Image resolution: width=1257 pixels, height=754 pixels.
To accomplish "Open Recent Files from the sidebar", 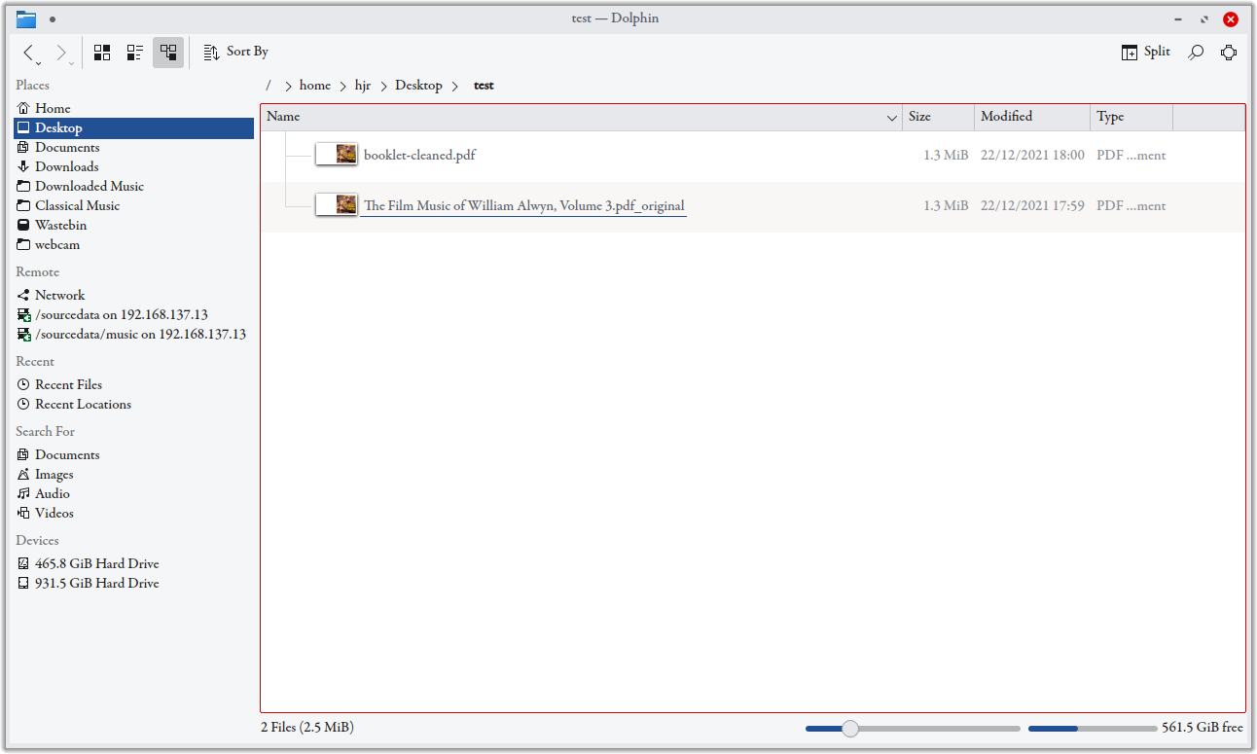I will click(x=67, y=384).
